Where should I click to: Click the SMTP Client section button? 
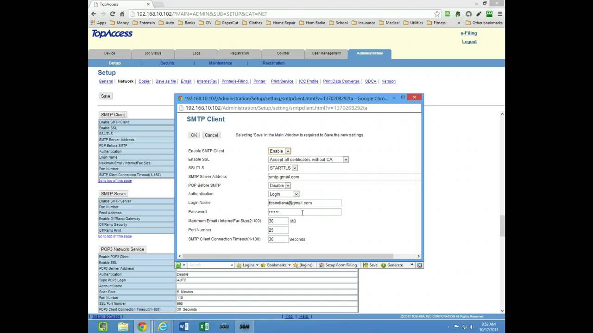(113, 115)
